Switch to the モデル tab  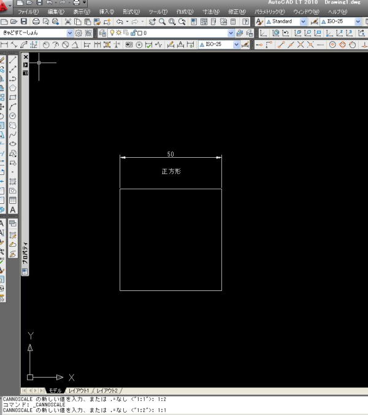click(x=55, y=390)
